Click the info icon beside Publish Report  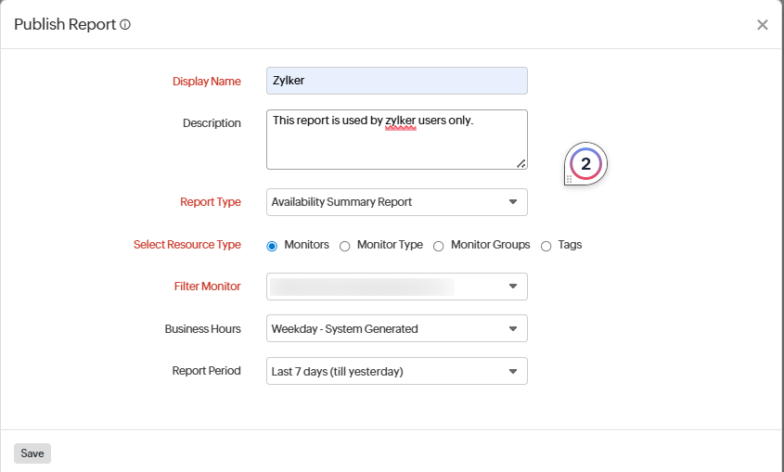125,25
